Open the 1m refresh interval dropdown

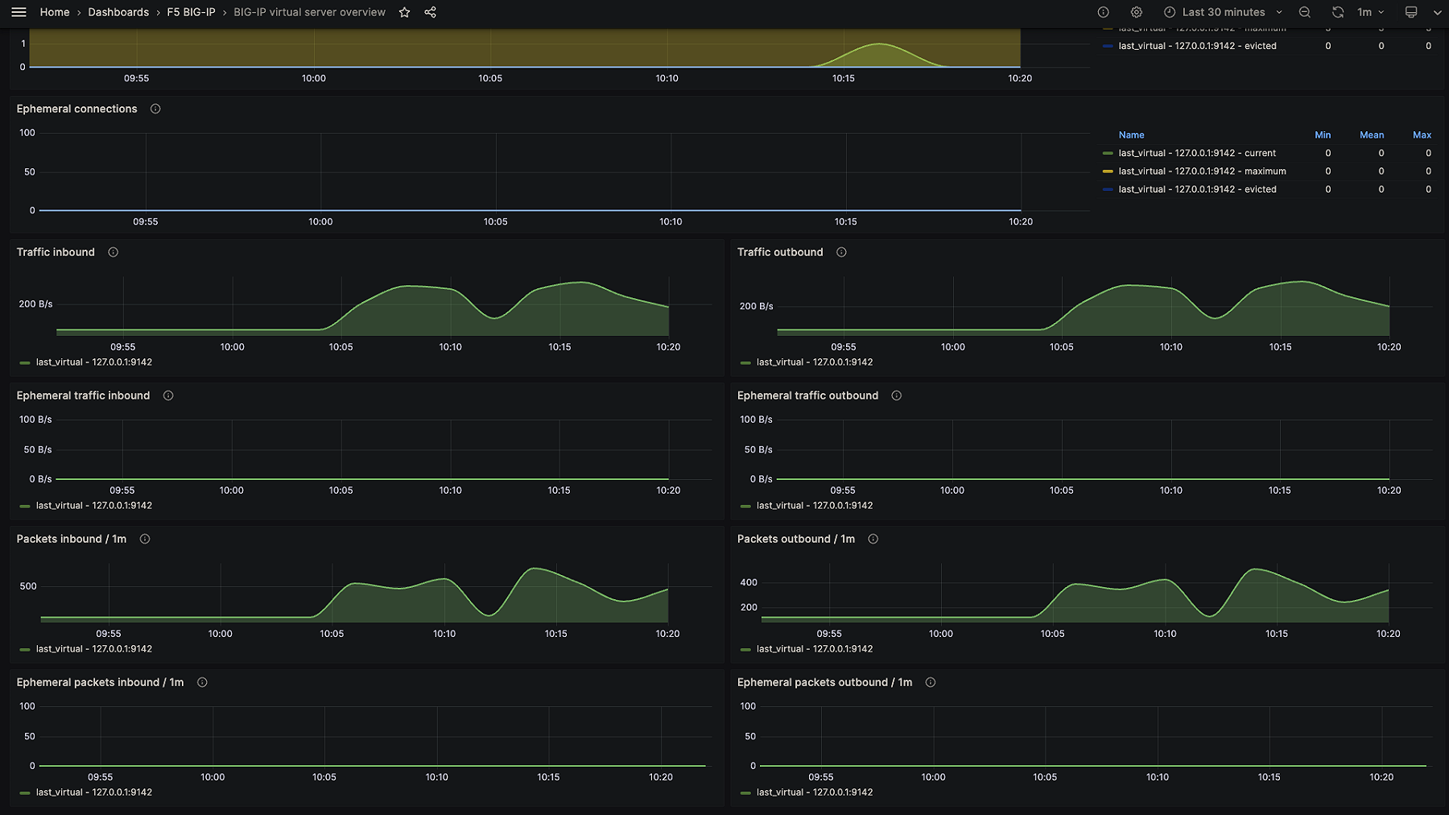1368,12
